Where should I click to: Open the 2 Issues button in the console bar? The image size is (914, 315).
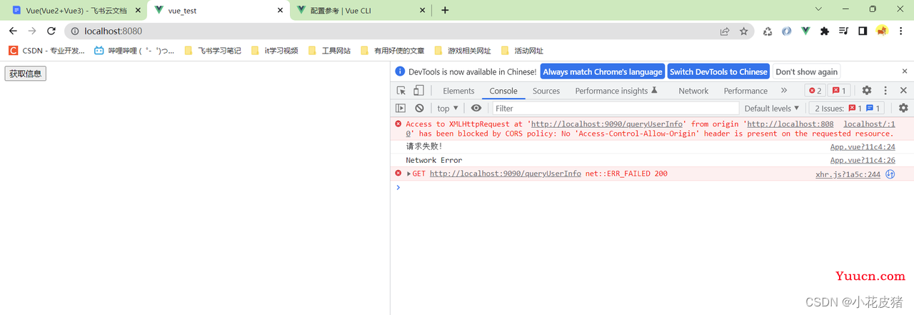[848, 109]
